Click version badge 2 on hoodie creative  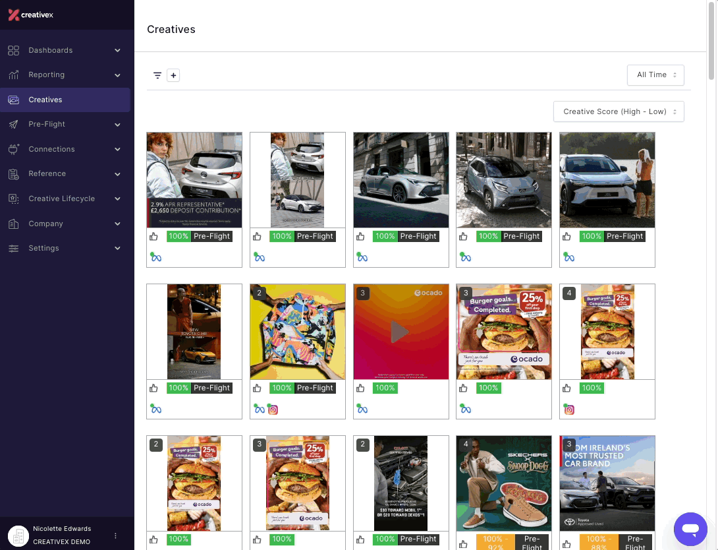[x=259, y=293]
